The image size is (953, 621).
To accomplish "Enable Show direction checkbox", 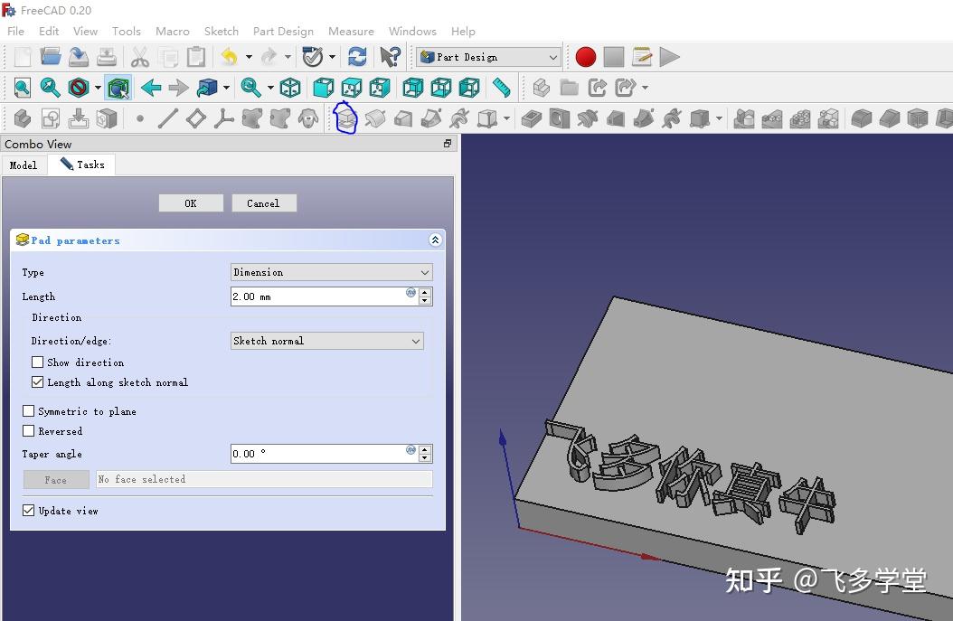I will pos(38,362).
